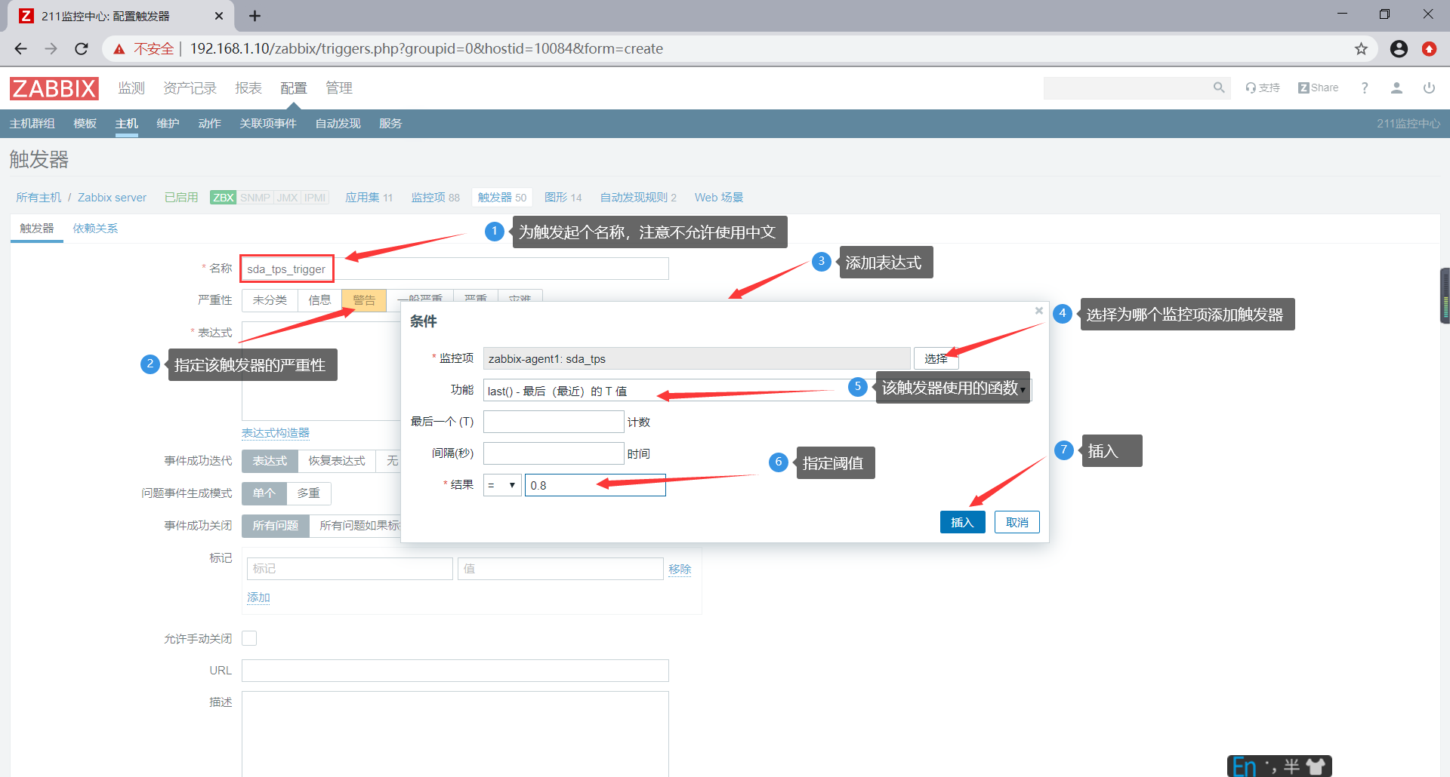1450x777 pixels.
Task: Open user profile icon in Zabbix header
Action: click(1396, 88)
